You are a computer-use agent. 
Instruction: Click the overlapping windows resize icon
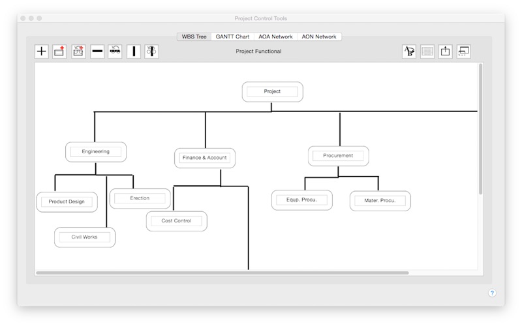464,52
